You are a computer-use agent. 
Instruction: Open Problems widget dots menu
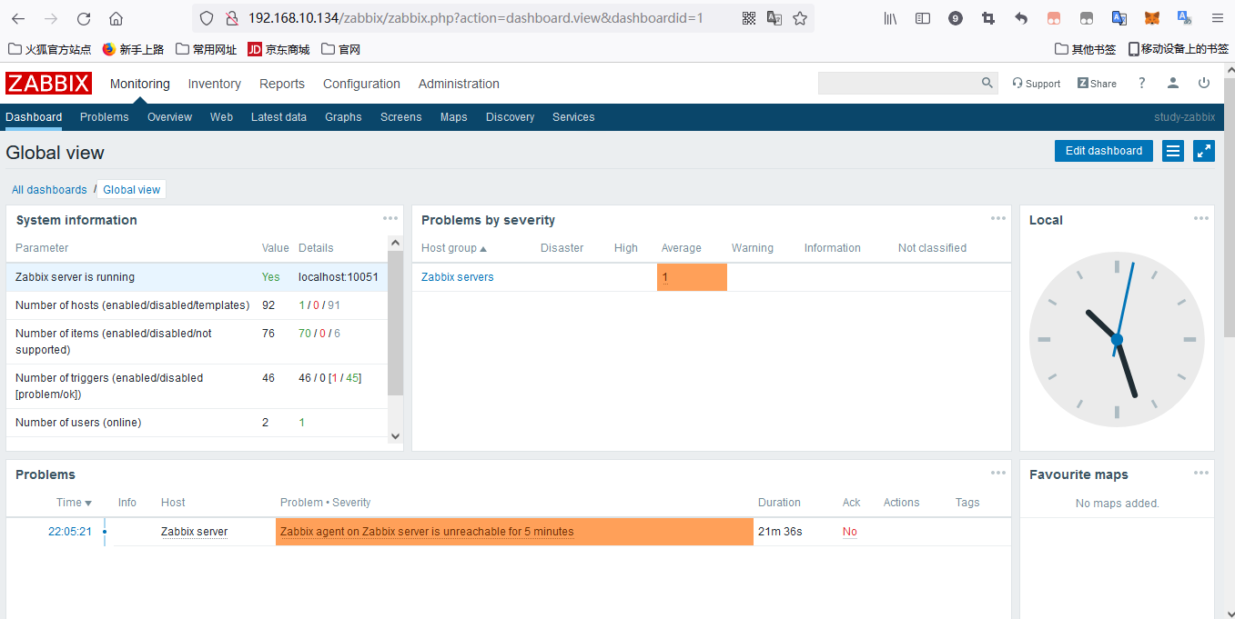998,473
